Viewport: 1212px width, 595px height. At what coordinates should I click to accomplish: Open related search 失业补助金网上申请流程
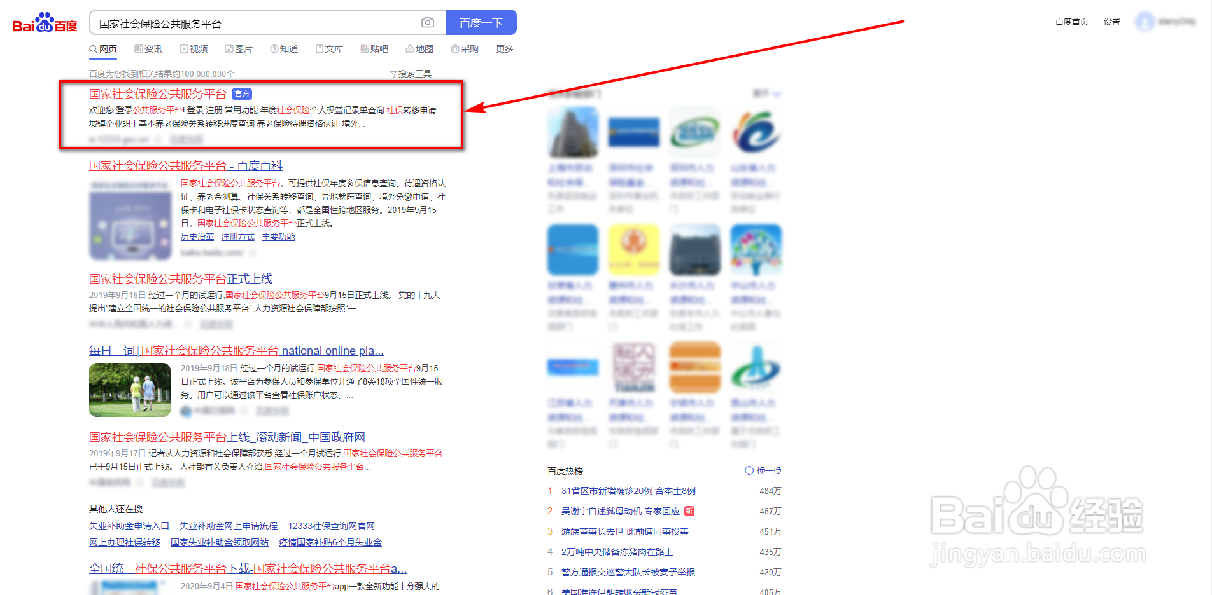229,526
